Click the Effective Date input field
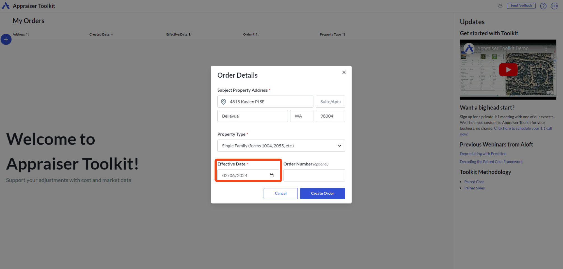Screen dimensions: 563x269 point(248,175)
